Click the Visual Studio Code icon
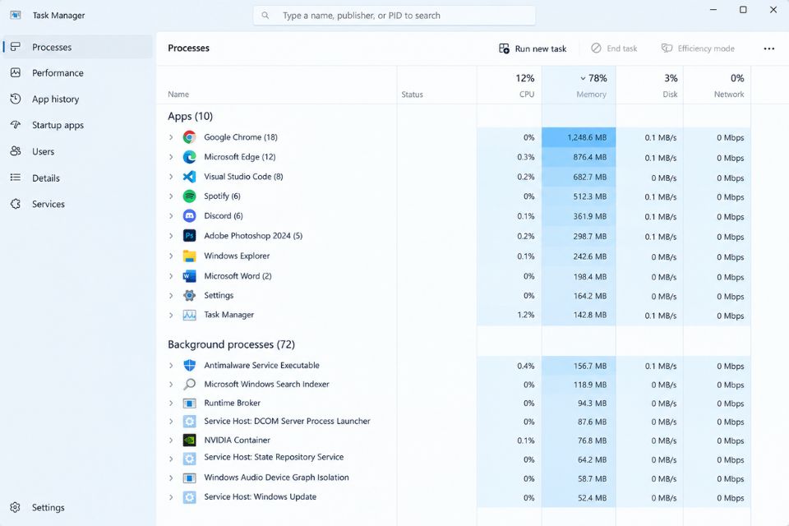This screenshot has height=526, width=789. pos(189,177)
